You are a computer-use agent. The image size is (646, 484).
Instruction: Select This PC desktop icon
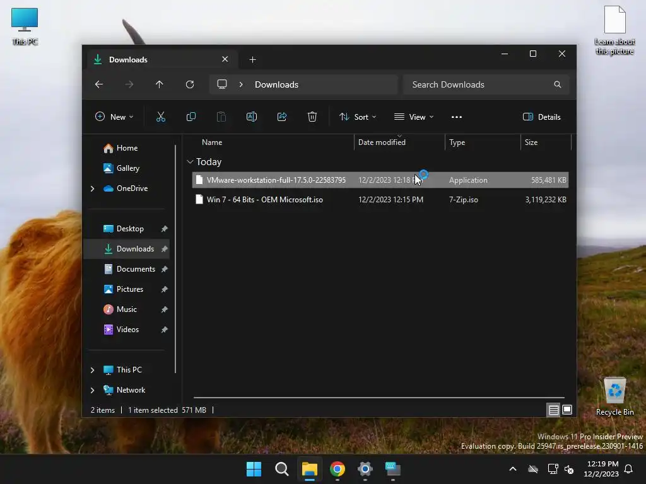point(25,26)
